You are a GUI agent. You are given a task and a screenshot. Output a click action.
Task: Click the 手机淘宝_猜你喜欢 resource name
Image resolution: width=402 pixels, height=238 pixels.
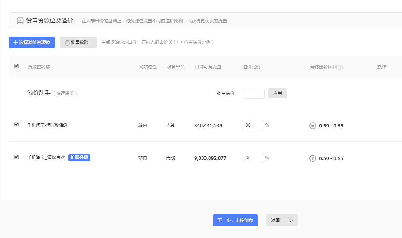click(46, 158)
